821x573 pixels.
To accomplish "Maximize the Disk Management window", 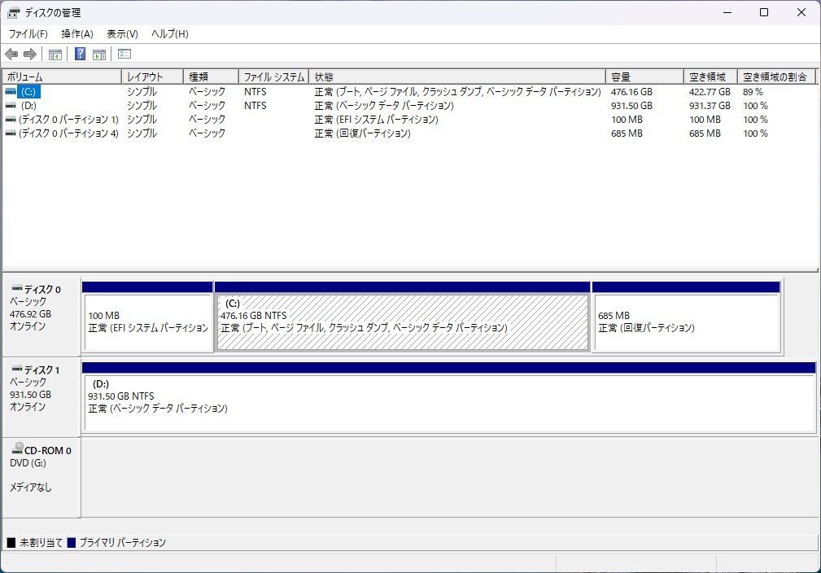I will coord(764,12).
